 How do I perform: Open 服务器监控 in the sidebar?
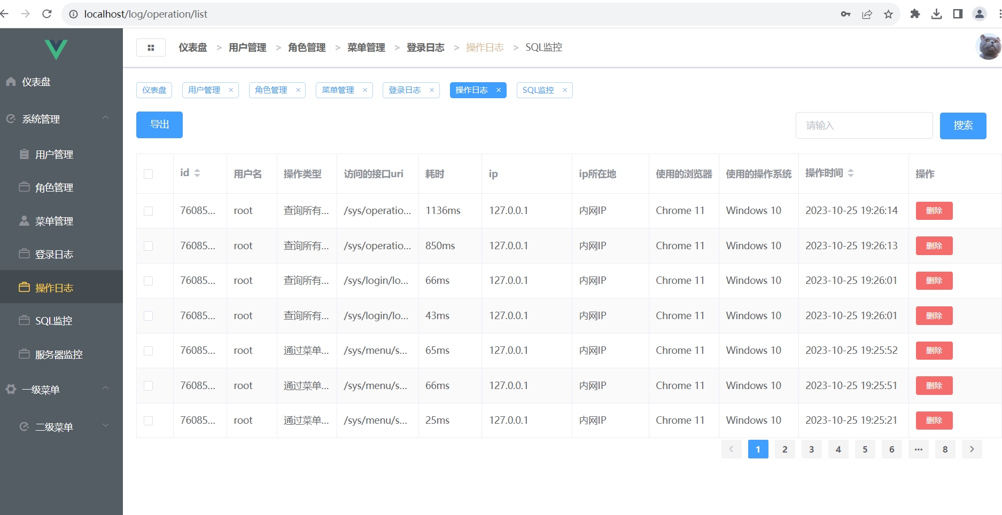coord(61,354)
